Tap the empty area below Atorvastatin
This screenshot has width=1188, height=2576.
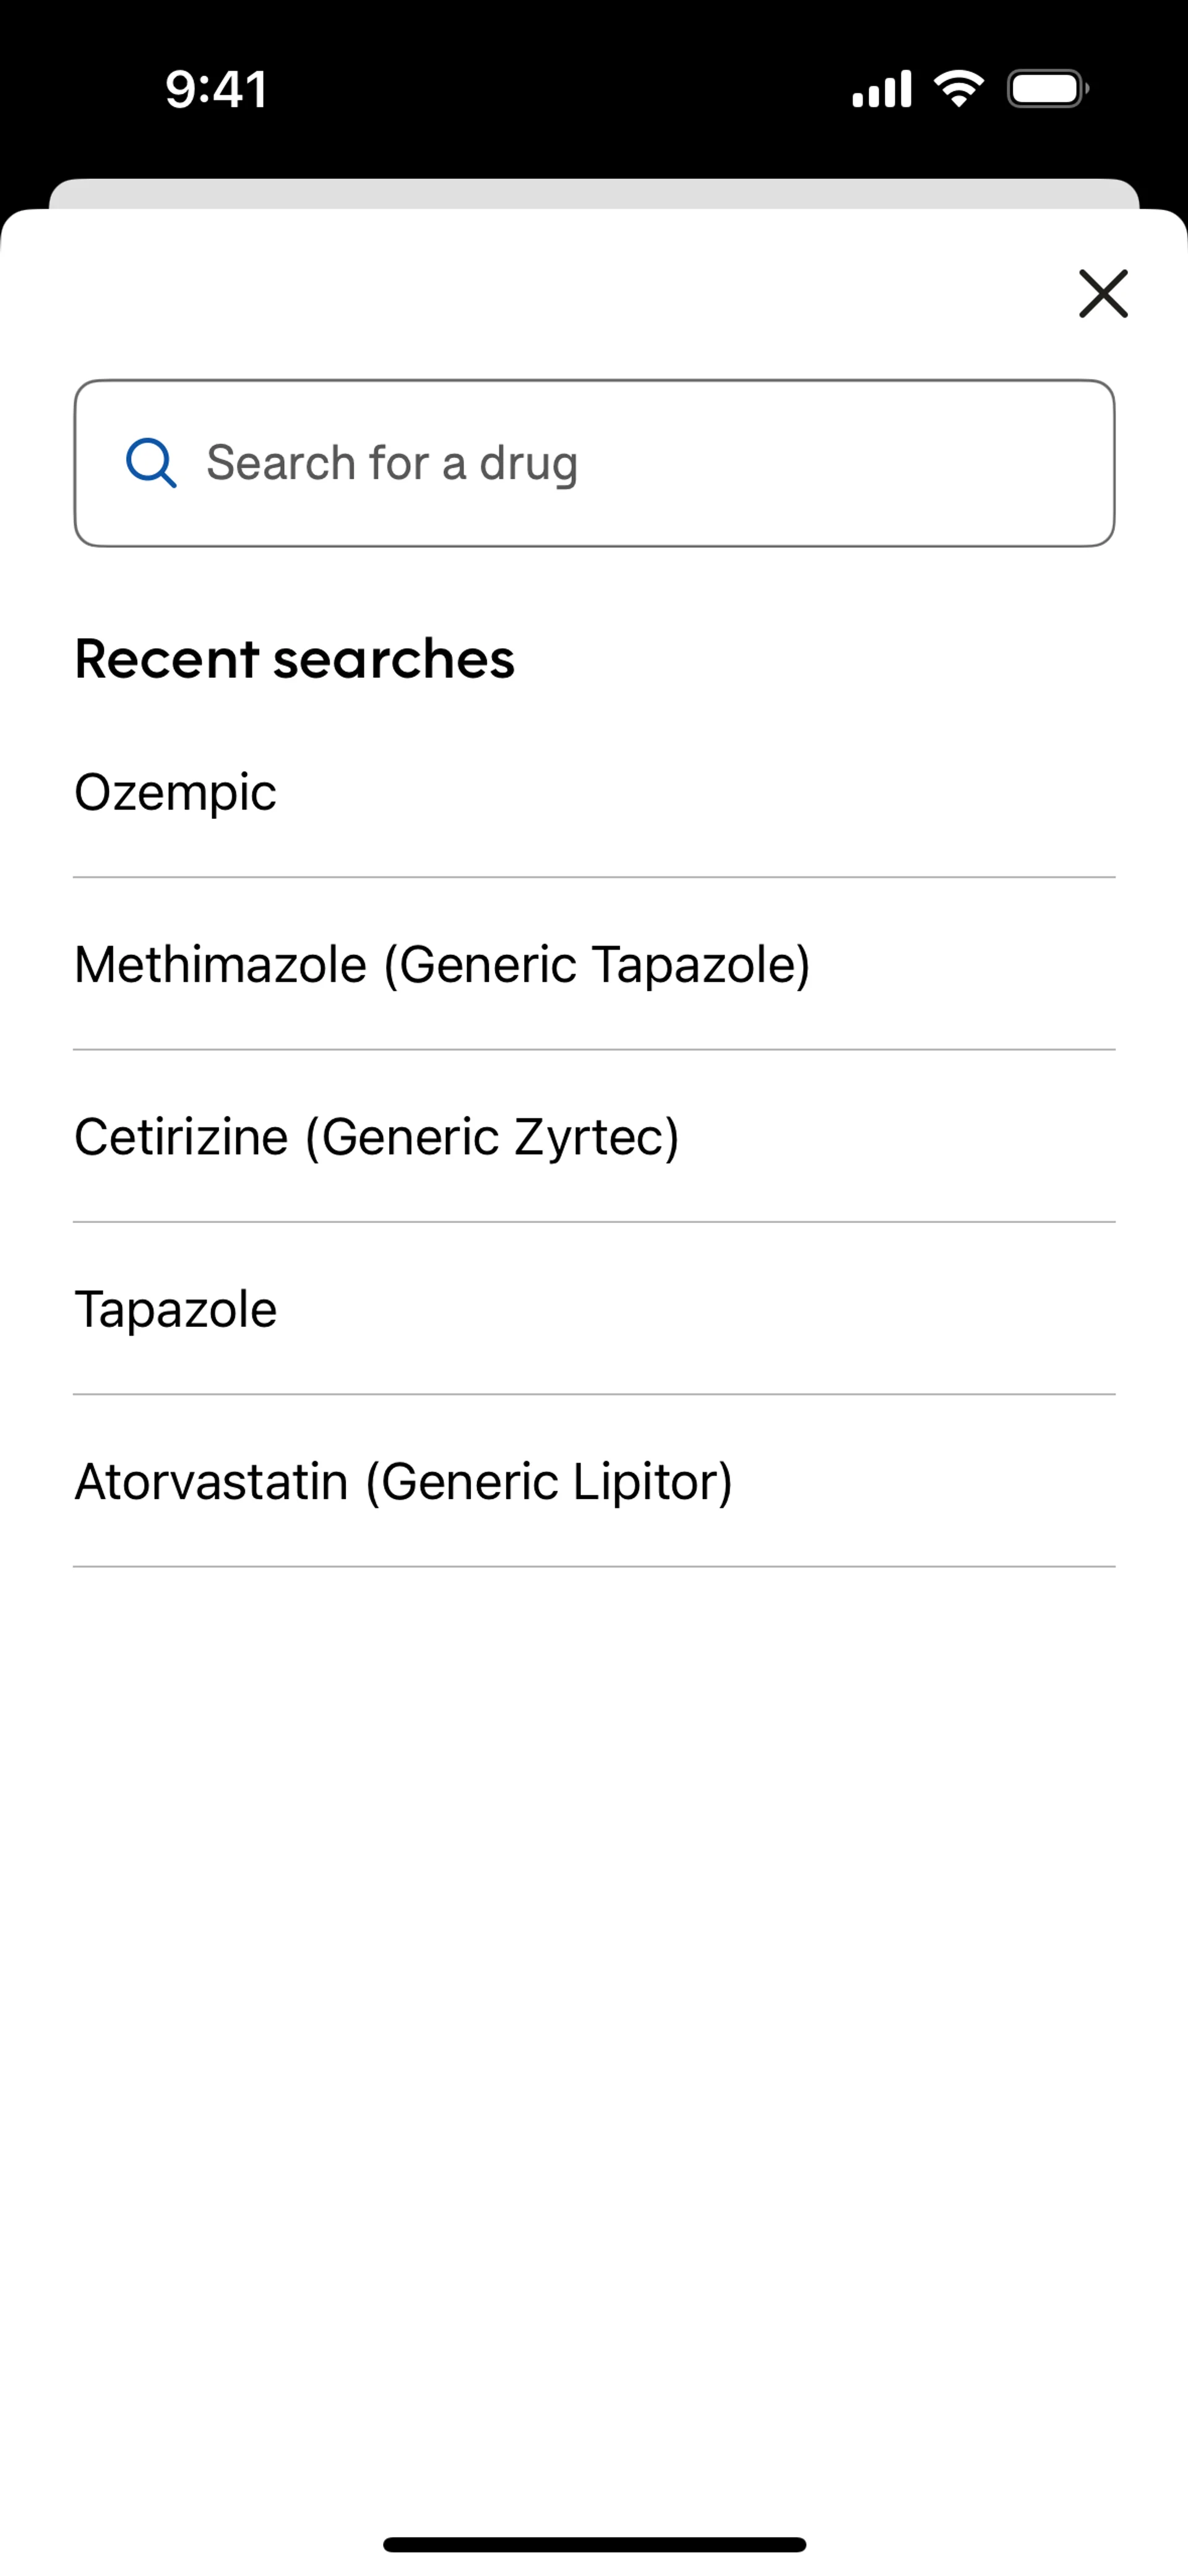point(594,1950)
